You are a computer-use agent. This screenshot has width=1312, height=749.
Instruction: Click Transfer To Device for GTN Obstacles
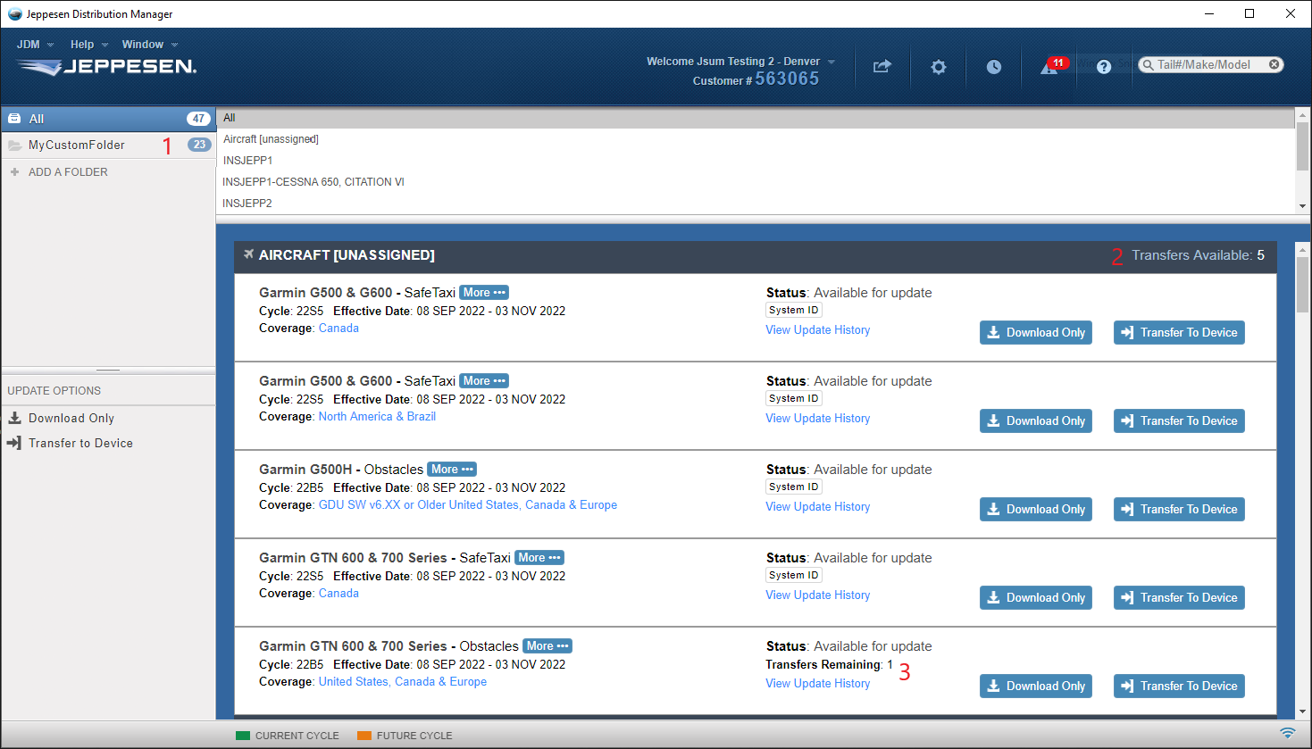click(1178, 687)
